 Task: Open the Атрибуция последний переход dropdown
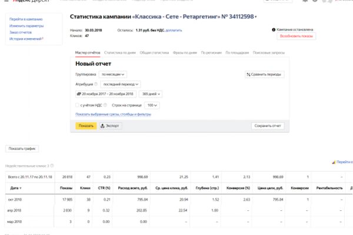121,84
